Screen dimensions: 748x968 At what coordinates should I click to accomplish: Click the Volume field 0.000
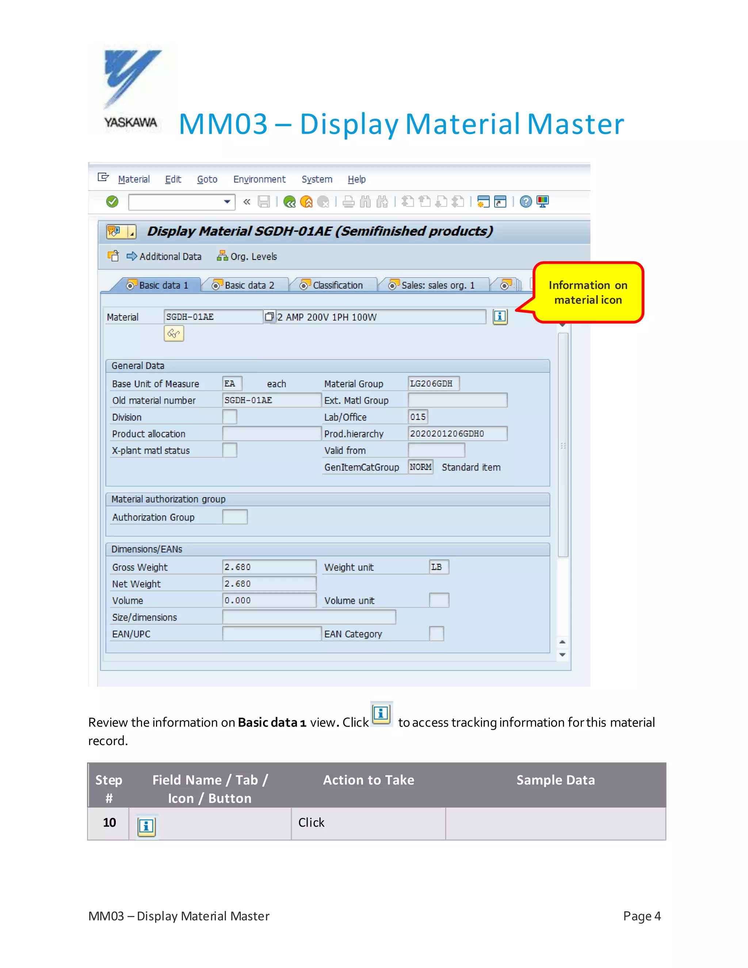(x=270, y=601)
